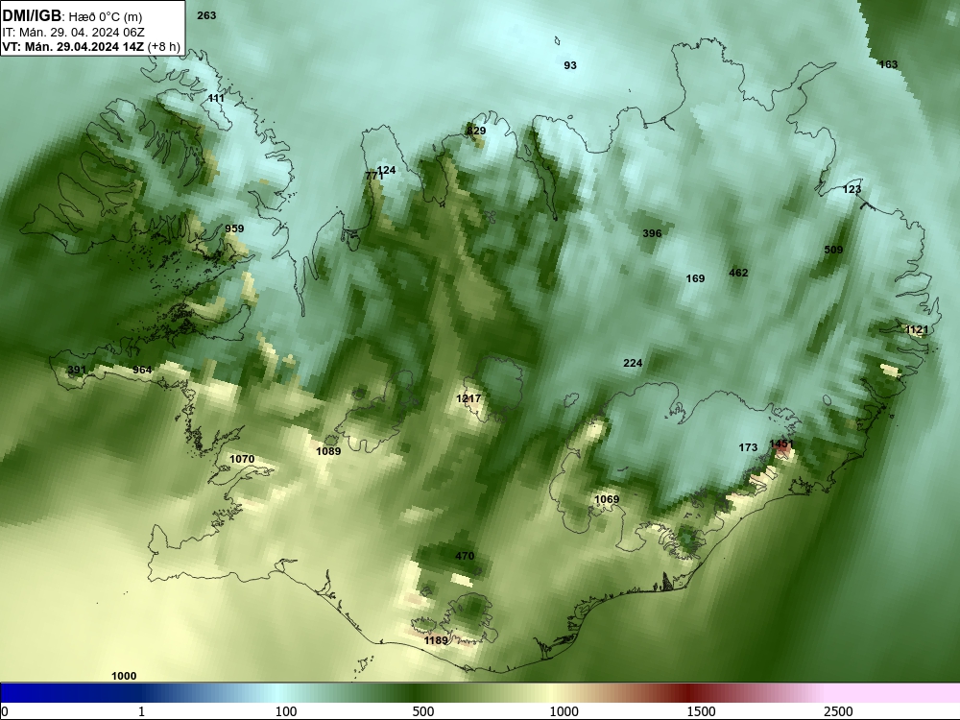Click the 169 height label
Viewport: 960px width, 720px height.
coord(695,278)
